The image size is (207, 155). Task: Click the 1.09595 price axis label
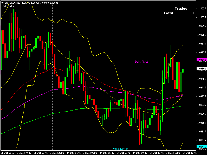[x=202, y=114]
